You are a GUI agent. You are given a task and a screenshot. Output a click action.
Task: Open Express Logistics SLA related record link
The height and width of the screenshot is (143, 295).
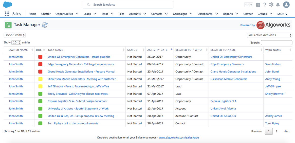click(x=223, y=101)
